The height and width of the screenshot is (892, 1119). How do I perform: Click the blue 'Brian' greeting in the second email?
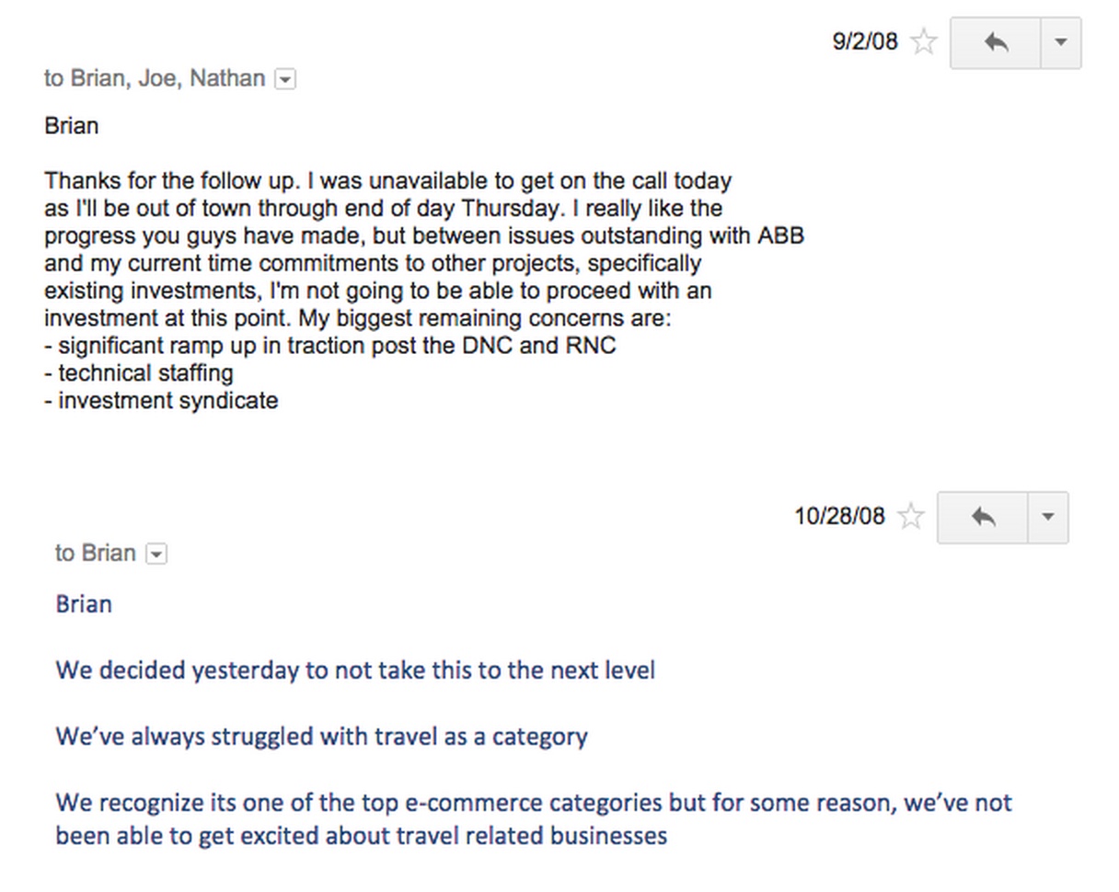point(84,604)
